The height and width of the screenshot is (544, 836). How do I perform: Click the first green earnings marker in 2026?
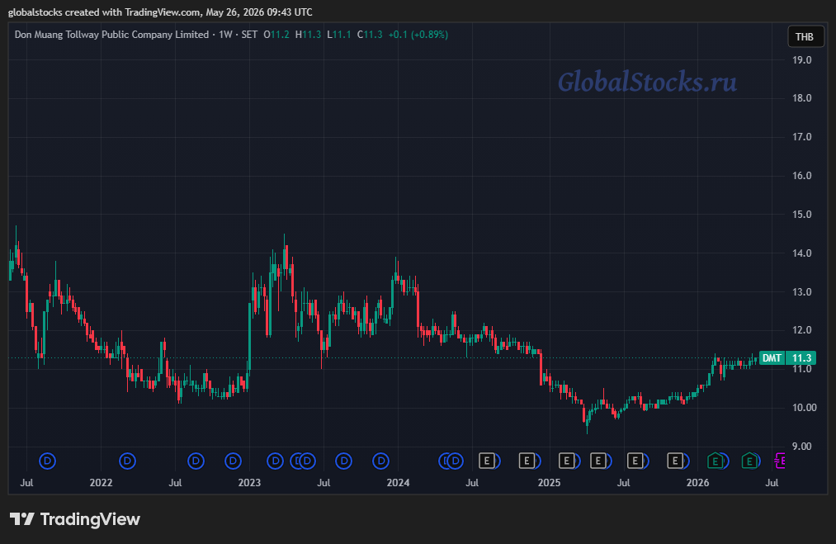(x=715, y=461)
